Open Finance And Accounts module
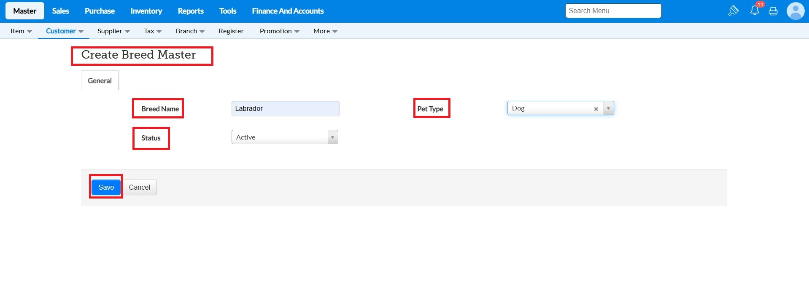The image size is (809, 290). click(288, 11)
